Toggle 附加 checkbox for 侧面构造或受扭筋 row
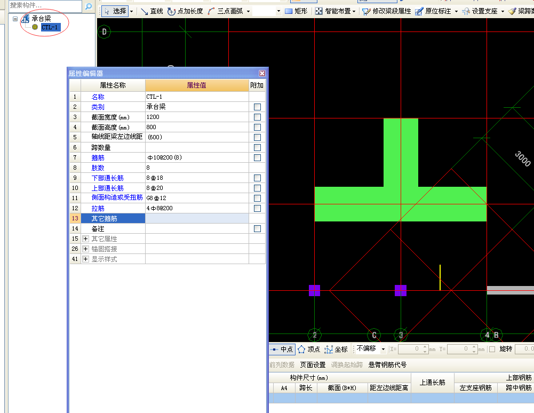The height and width of the screenshot is (413, 534). click(258, 198)
